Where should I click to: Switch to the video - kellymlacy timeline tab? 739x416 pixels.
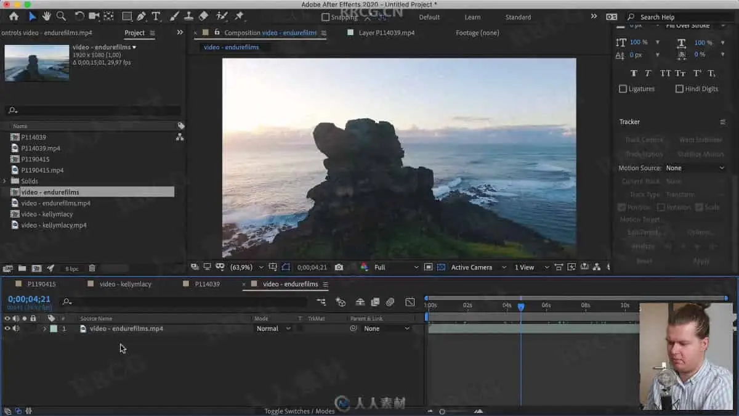tap(125, 284)
